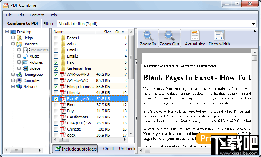Screen dimensions: 261x157
Task: Check the CDA (PDF) So file checkbox
Action: pyautogui.click(x=56, y=123)
